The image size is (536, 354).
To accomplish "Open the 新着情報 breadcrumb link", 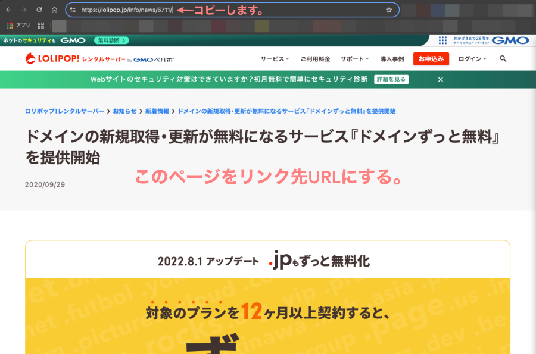I will tap(157, 111).
